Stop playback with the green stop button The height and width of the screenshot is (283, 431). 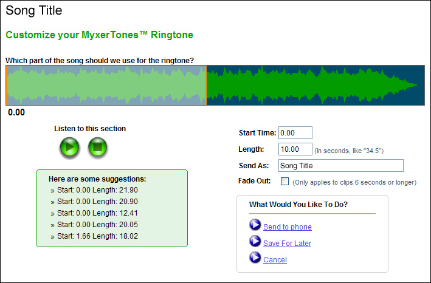98,147
